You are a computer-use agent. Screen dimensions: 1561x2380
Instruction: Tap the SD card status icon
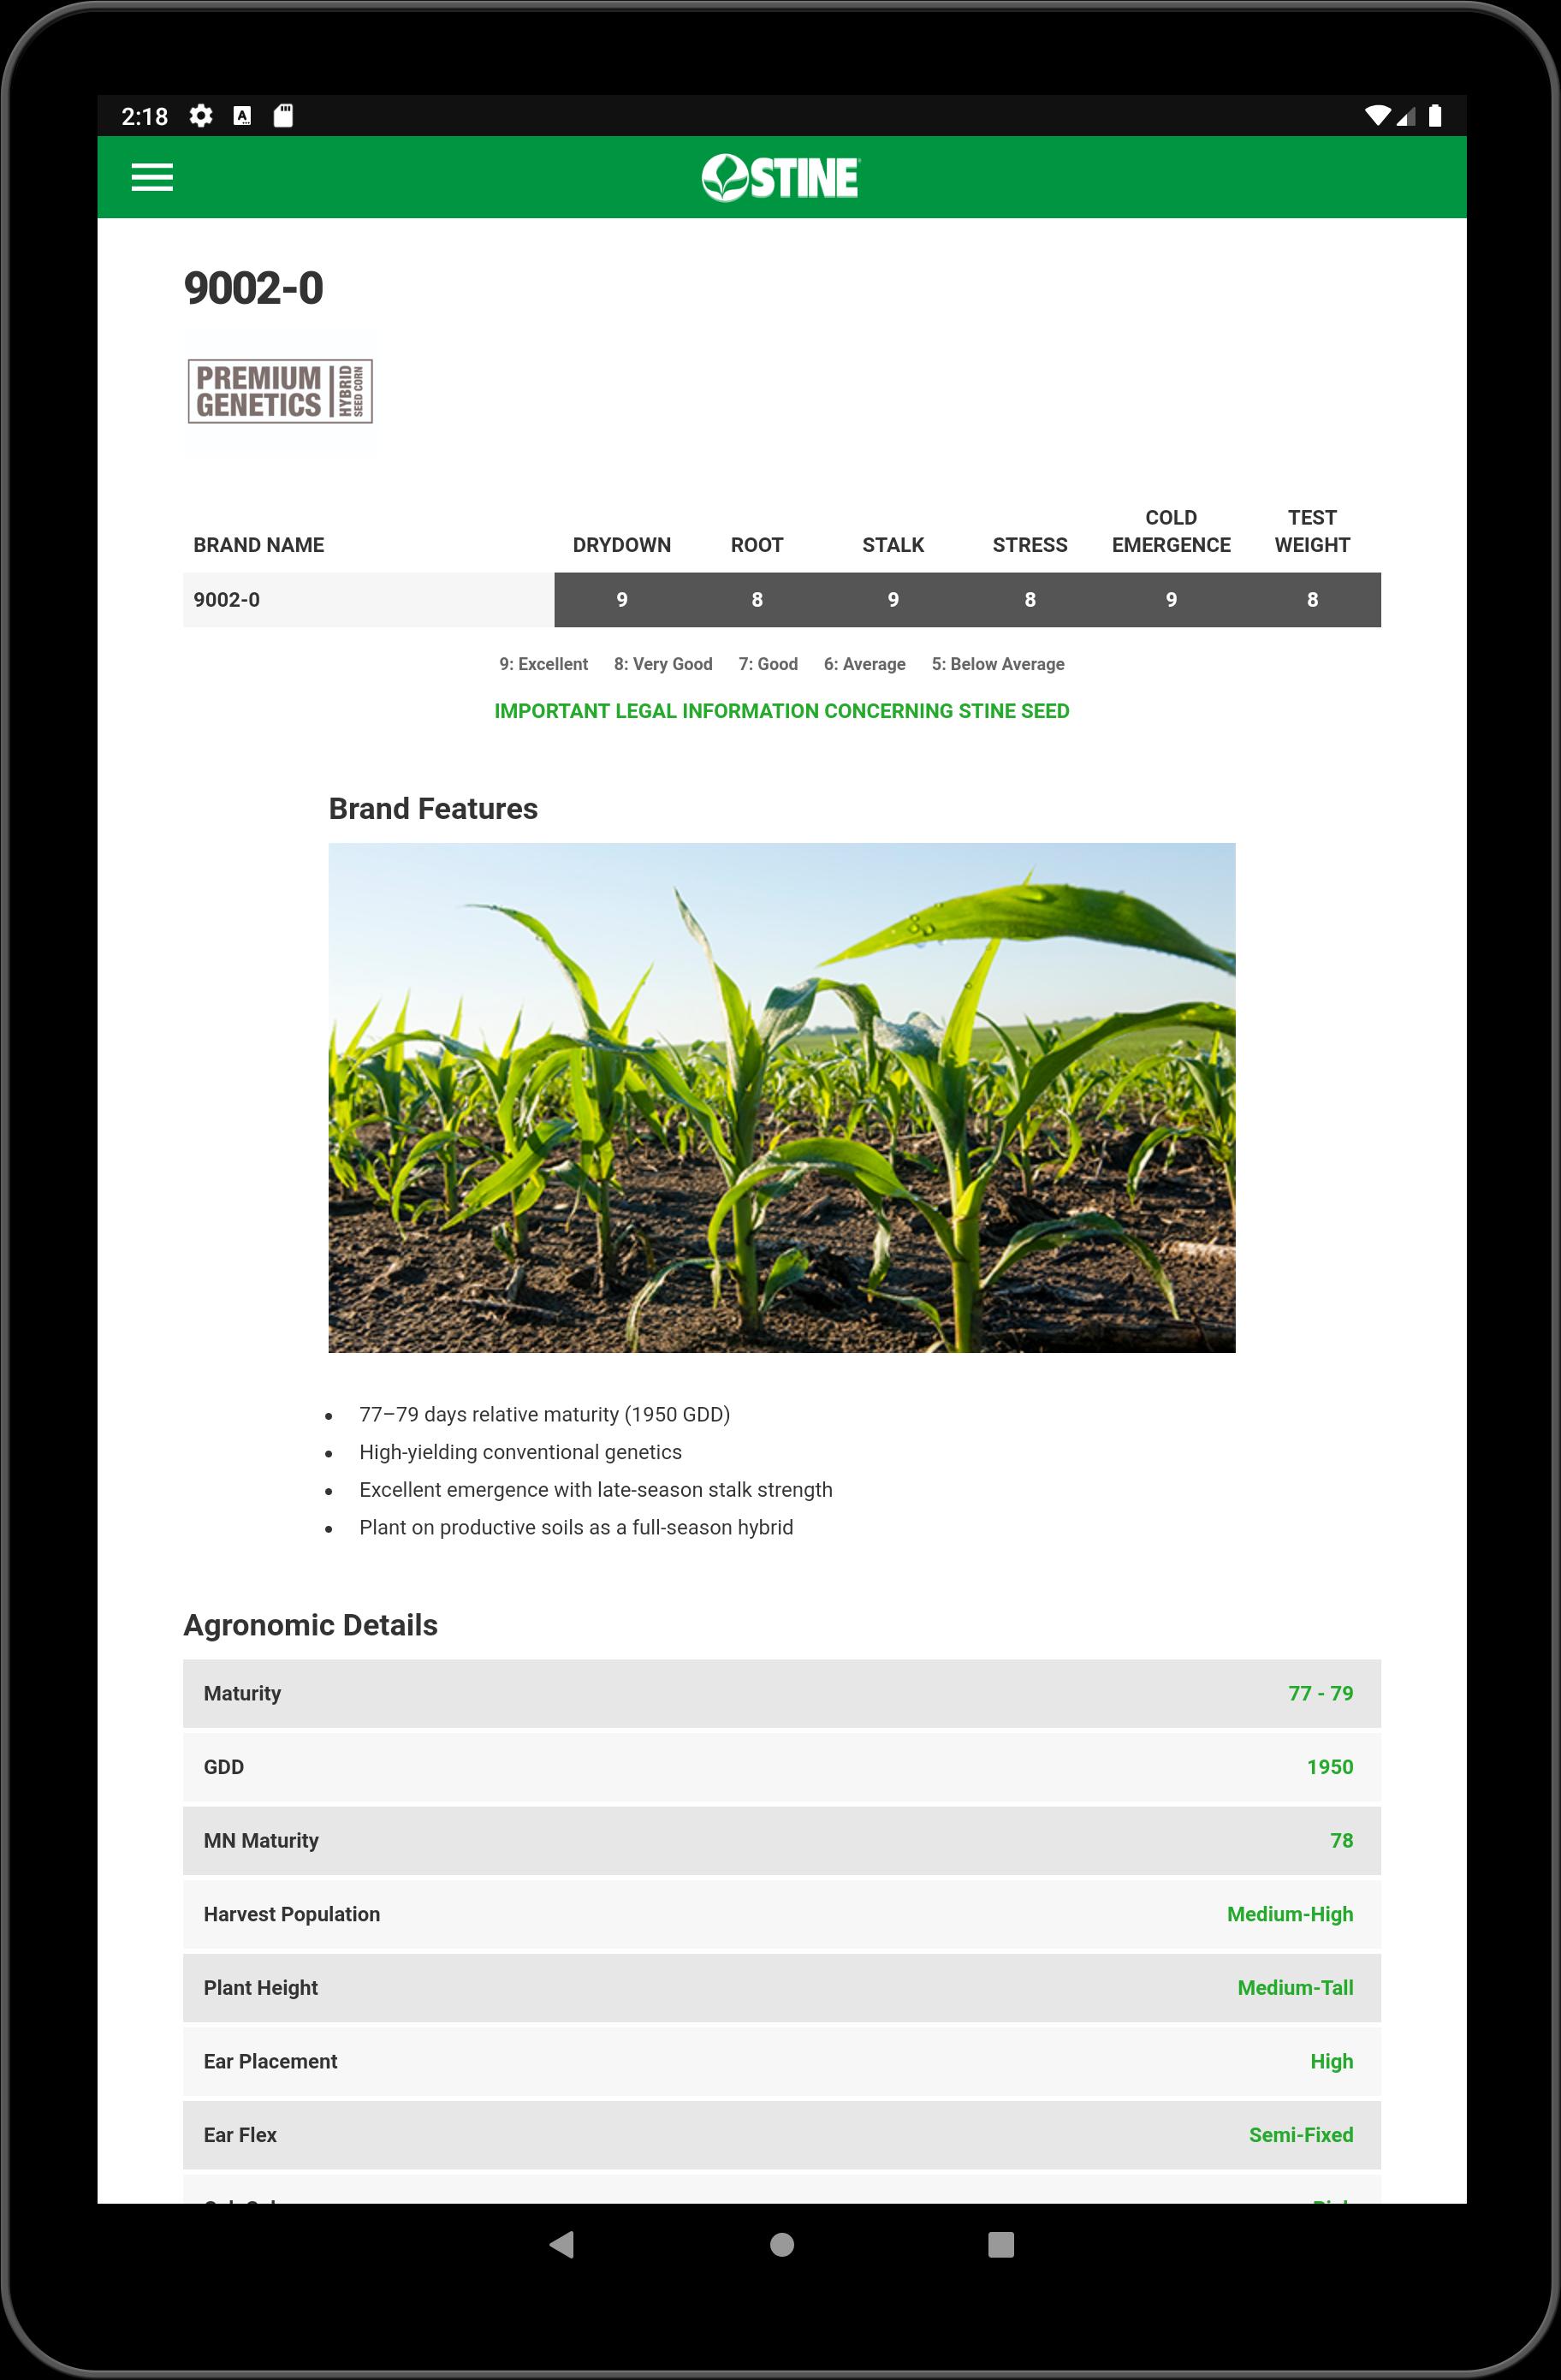(283, 116)
